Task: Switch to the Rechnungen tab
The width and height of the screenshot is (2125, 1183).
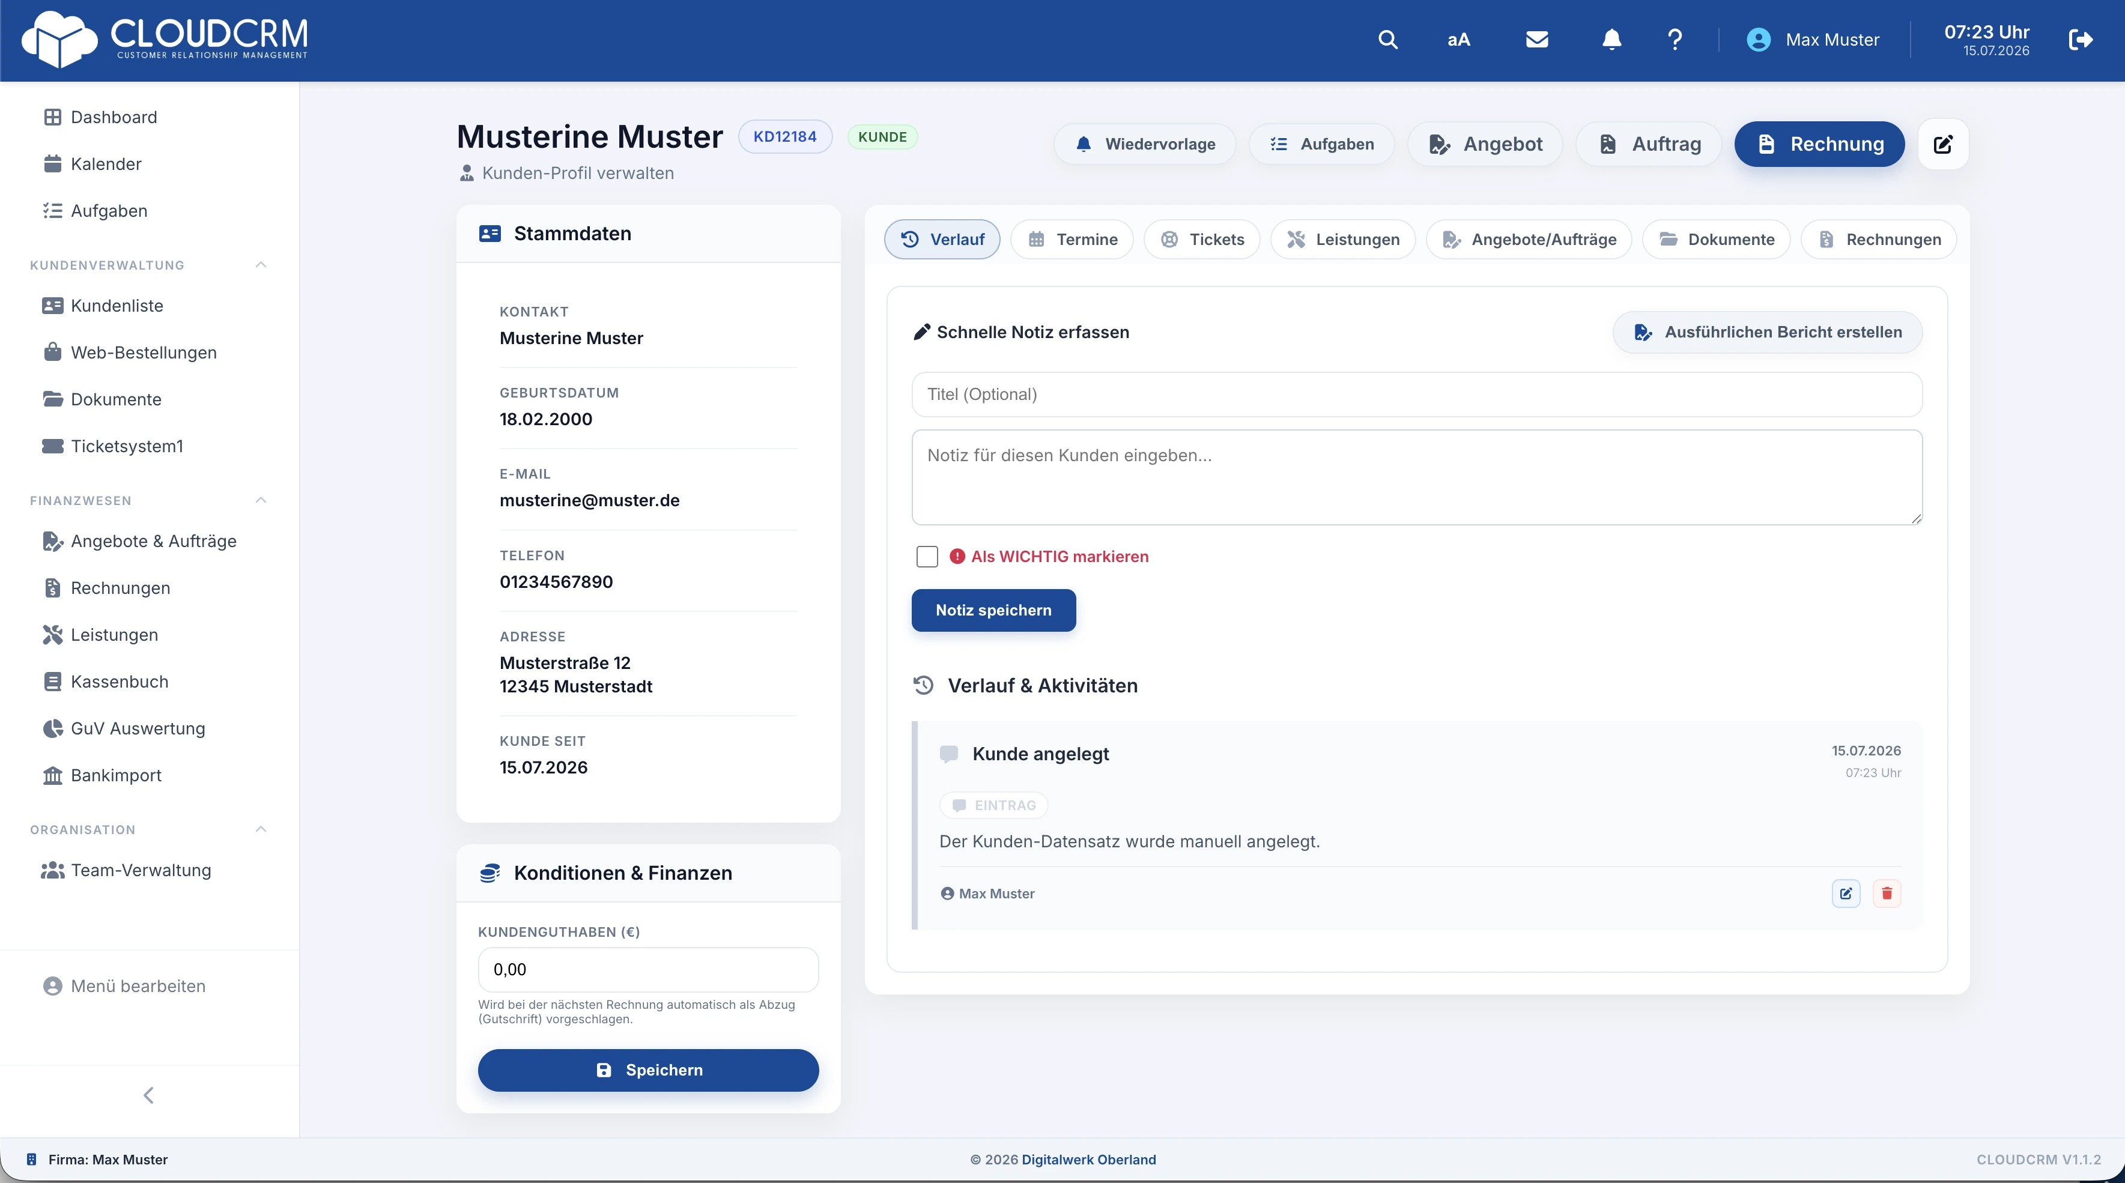Action: (1878, 239)
